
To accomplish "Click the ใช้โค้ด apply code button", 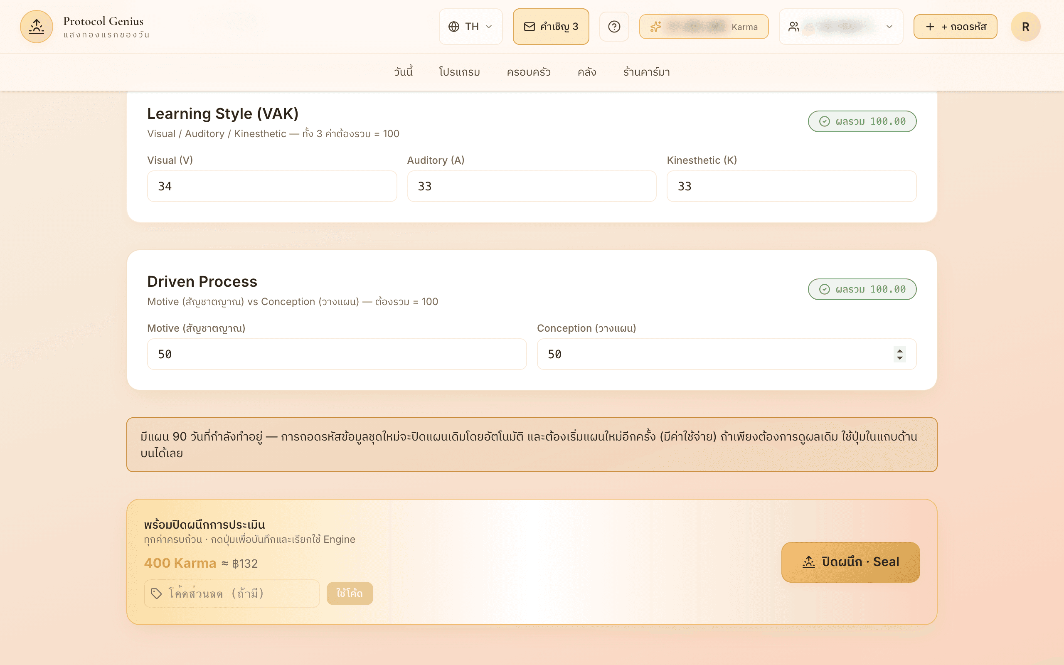I will point(350,594).
